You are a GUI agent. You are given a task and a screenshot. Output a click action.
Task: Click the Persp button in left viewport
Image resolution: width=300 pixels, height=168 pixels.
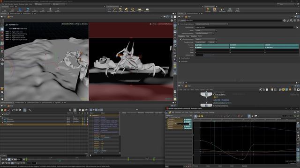coord(78,24)
